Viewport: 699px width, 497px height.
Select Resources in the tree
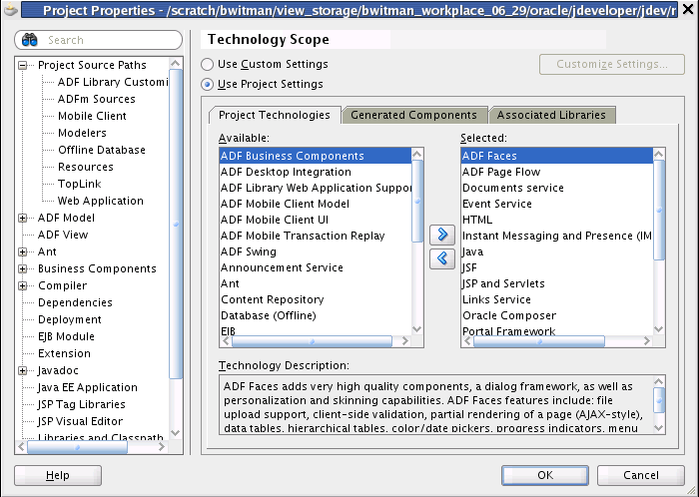[86, 167]
